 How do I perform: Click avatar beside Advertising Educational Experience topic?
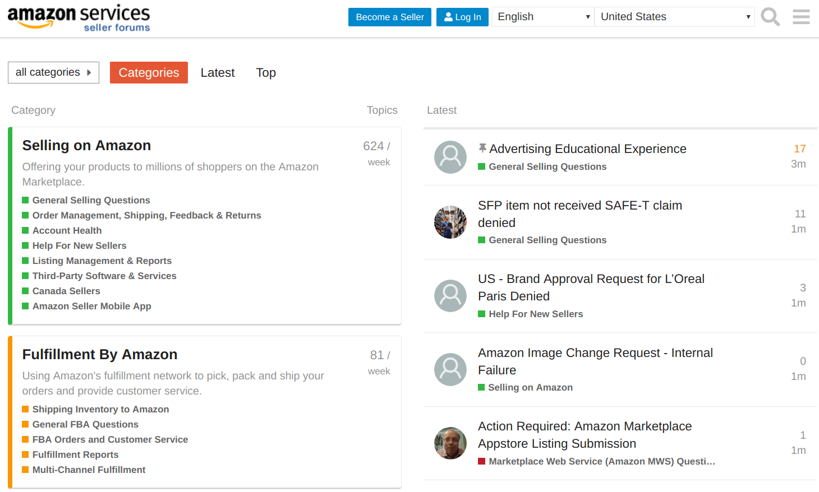450,157
